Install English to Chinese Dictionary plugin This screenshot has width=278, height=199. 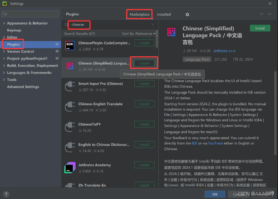(x=144, y=145)
